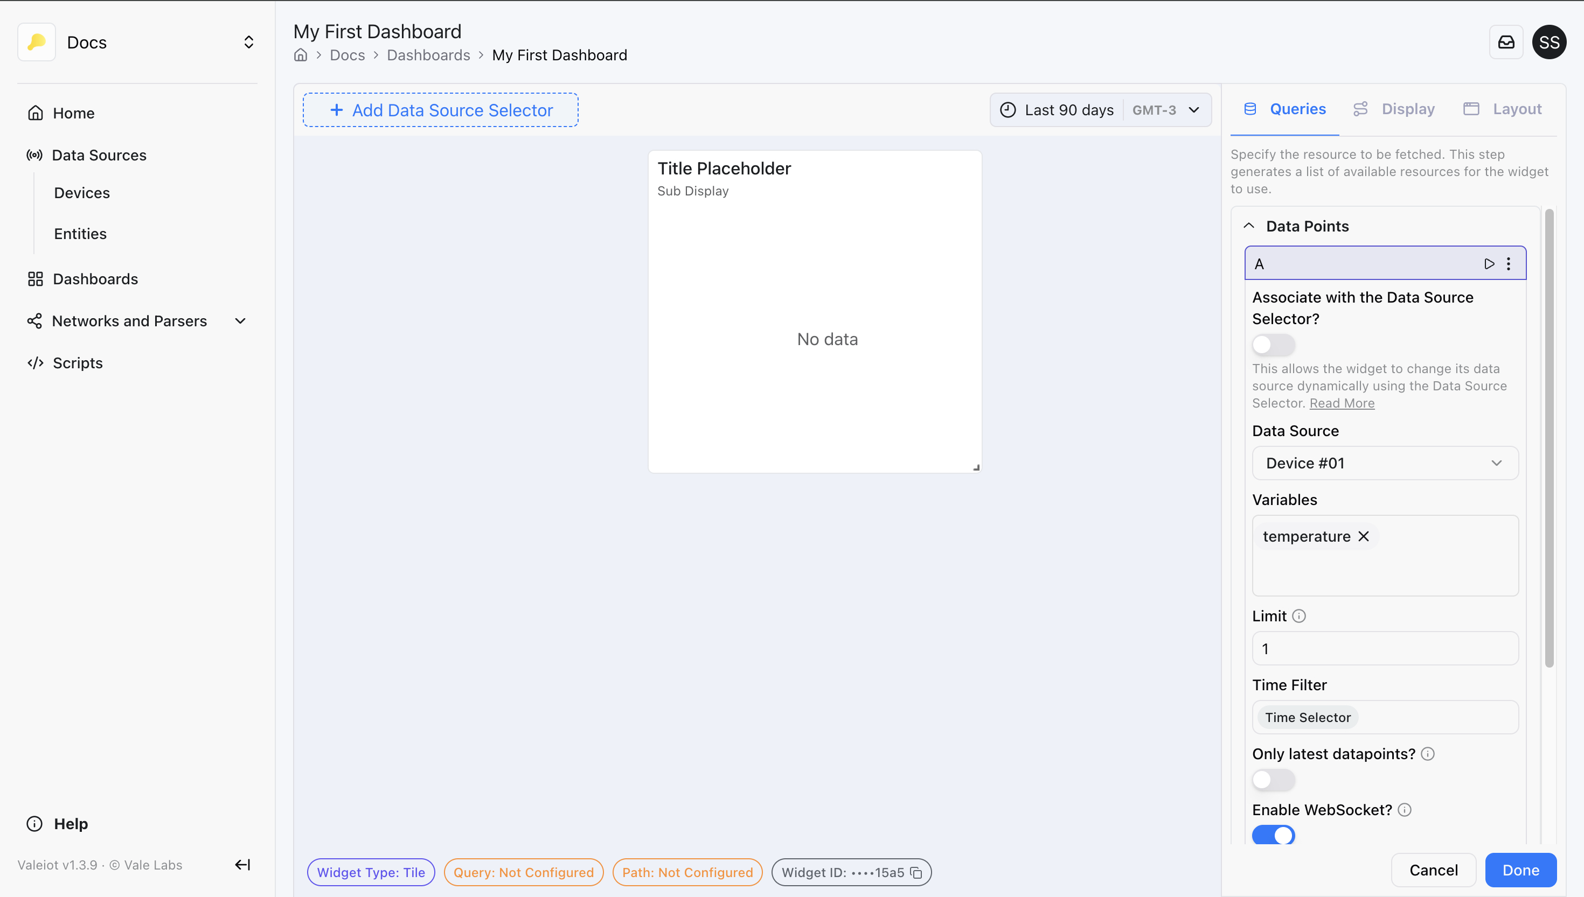1584x897 pixels.
Task: Run query A with the play icon
Action: point(1490,263)
